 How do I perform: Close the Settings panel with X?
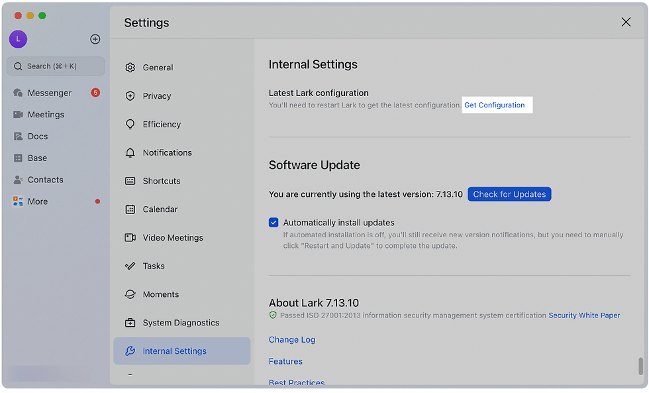626,22
